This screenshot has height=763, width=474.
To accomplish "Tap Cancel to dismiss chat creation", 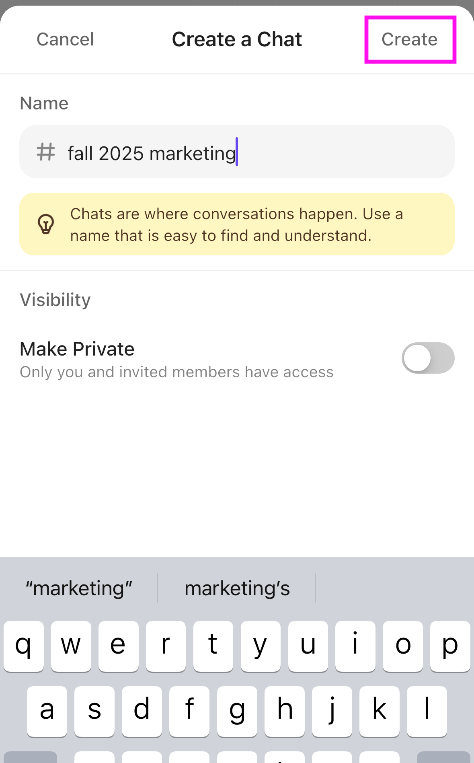I will tap(65, 39).
